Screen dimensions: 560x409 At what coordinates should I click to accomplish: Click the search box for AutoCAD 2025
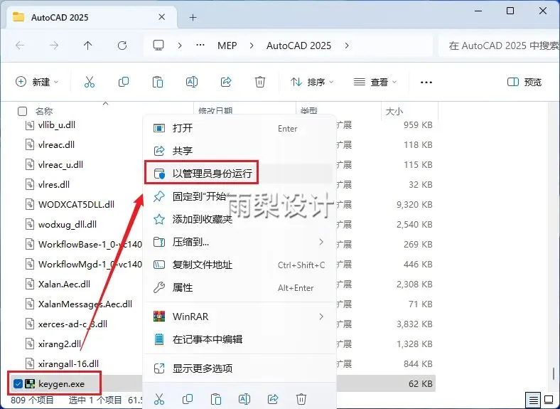500,46
